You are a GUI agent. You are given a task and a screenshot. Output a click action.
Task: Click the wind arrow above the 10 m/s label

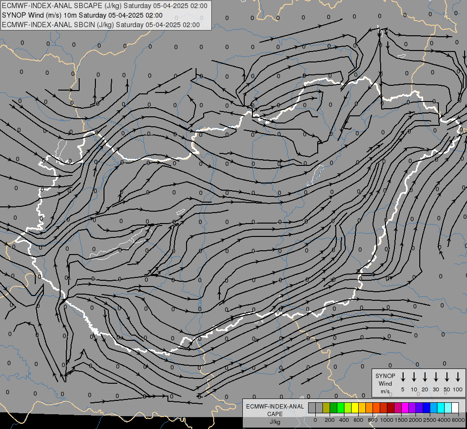point(414,377)
